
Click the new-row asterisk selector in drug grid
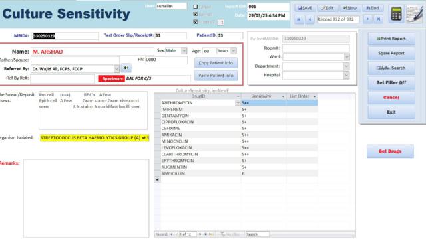click(x=157, y=180)
